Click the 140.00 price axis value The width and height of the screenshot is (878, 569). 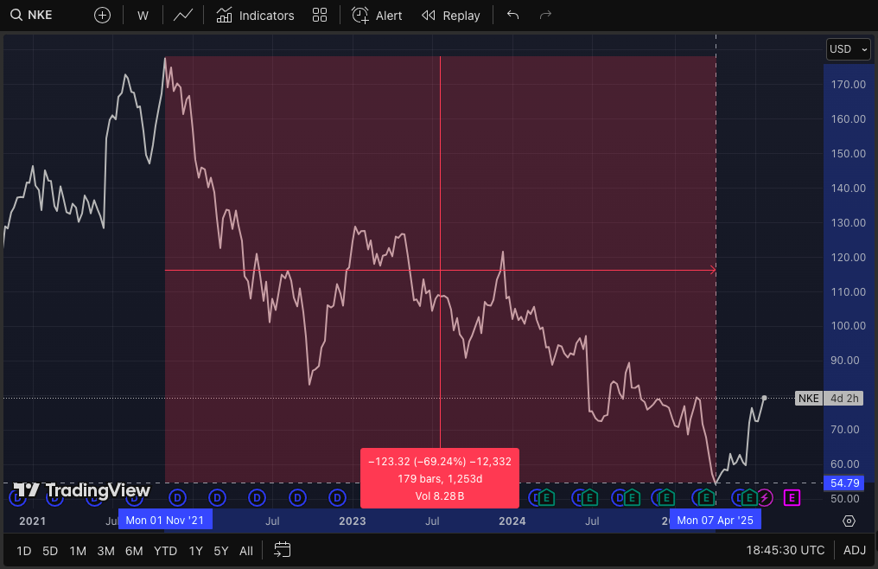pos(849,189)
